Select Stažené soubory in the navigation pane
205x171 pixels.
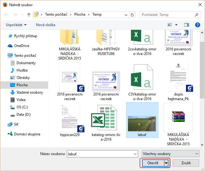tap(30, 92)
